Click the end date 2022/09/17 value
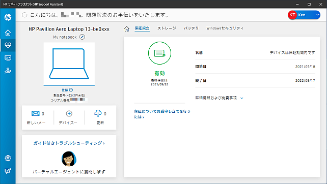This screenshot has height=184, width=327. pyautogui.click(x=305, y=80)
